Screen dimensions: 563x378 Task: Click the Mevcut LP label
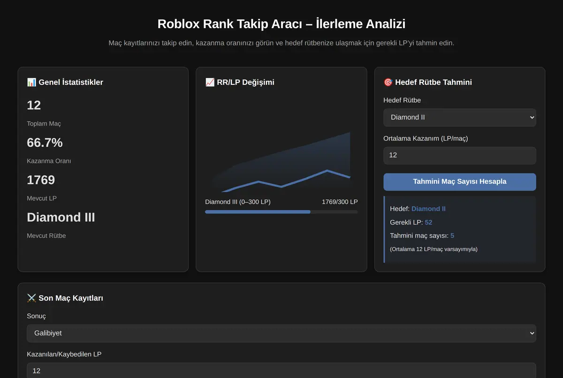click(x=42, y=198)
